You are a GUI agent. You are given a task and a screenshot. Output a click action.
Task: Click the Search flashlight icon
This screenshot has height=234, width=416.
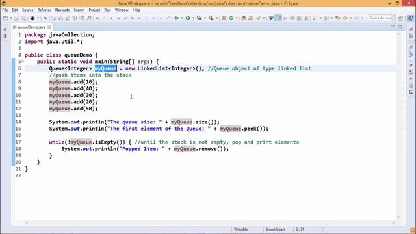point(258,18)
